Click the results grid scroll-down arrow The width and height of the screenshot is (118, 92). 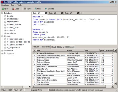[115, 84]
